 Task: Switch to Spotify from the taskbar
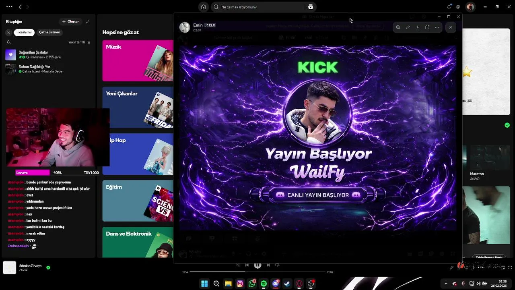tap(264, 284)
